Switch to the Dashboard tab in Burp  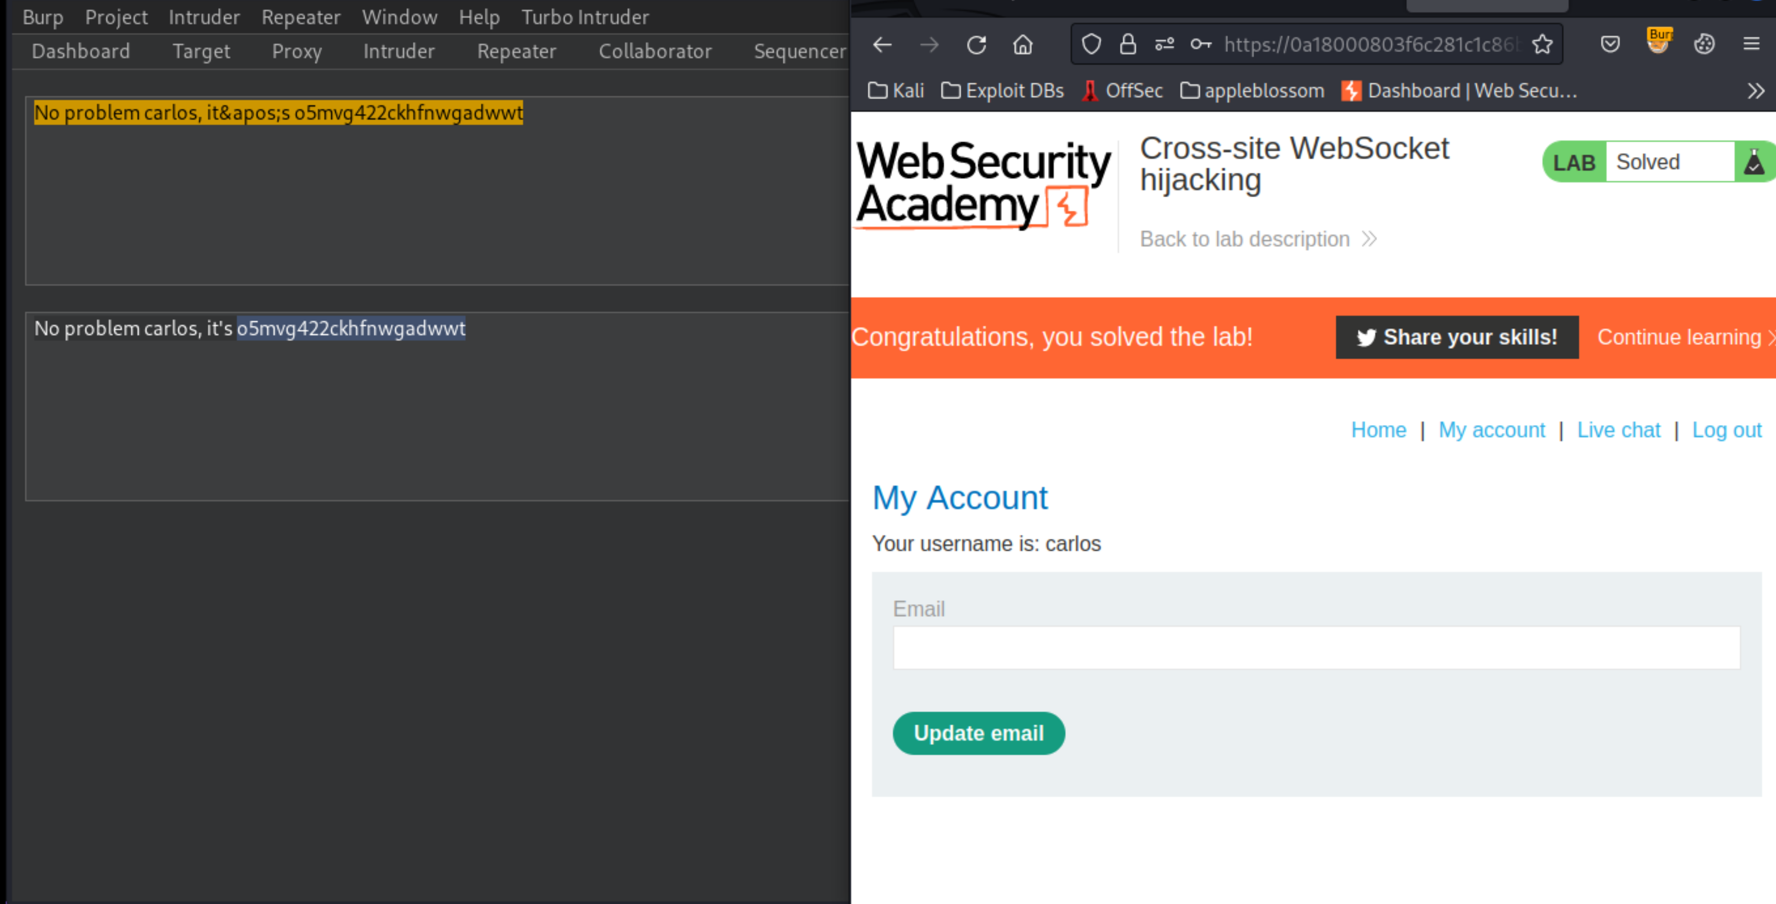(81, 52)
